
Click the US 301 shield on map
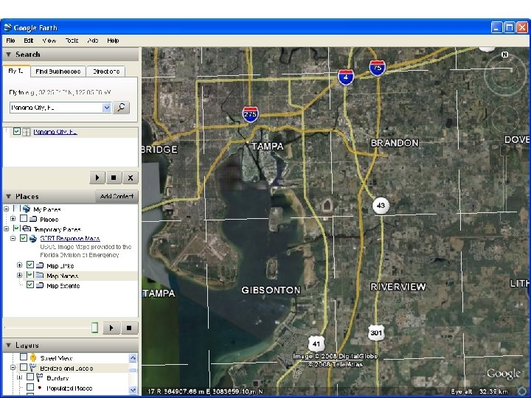[376, 332]
